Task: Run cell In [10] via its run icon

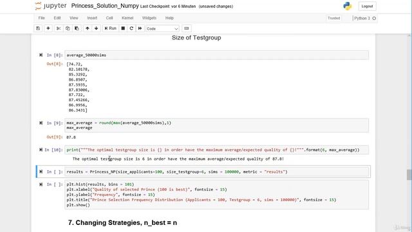Action: click(x=41, y=150)
